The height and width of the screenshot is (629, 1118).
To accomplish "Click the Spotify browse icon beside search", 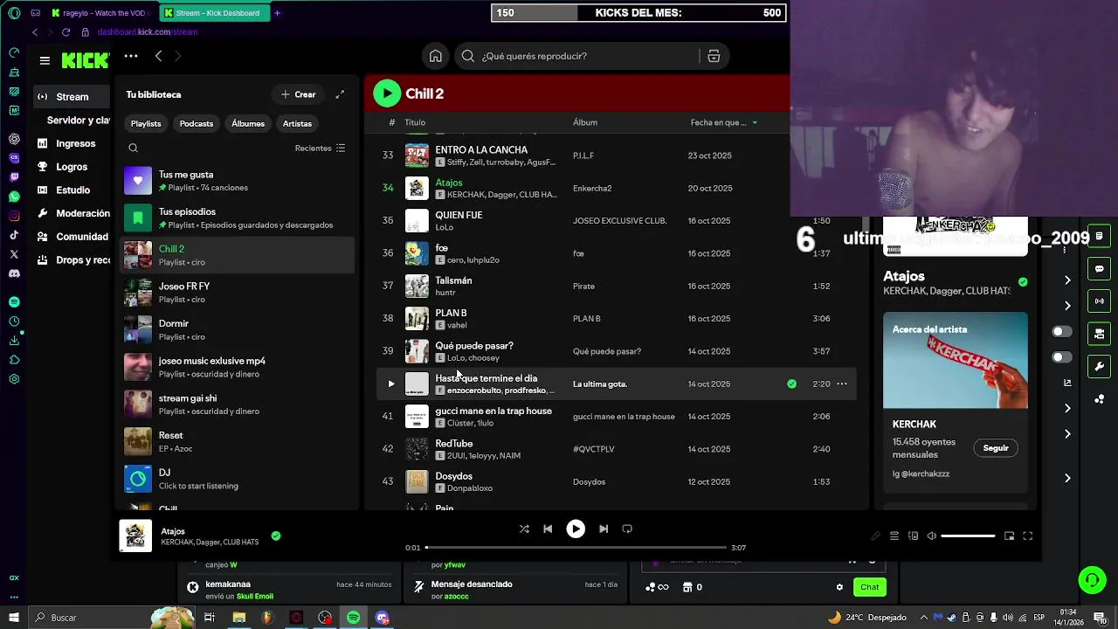I will pos(714,56).
